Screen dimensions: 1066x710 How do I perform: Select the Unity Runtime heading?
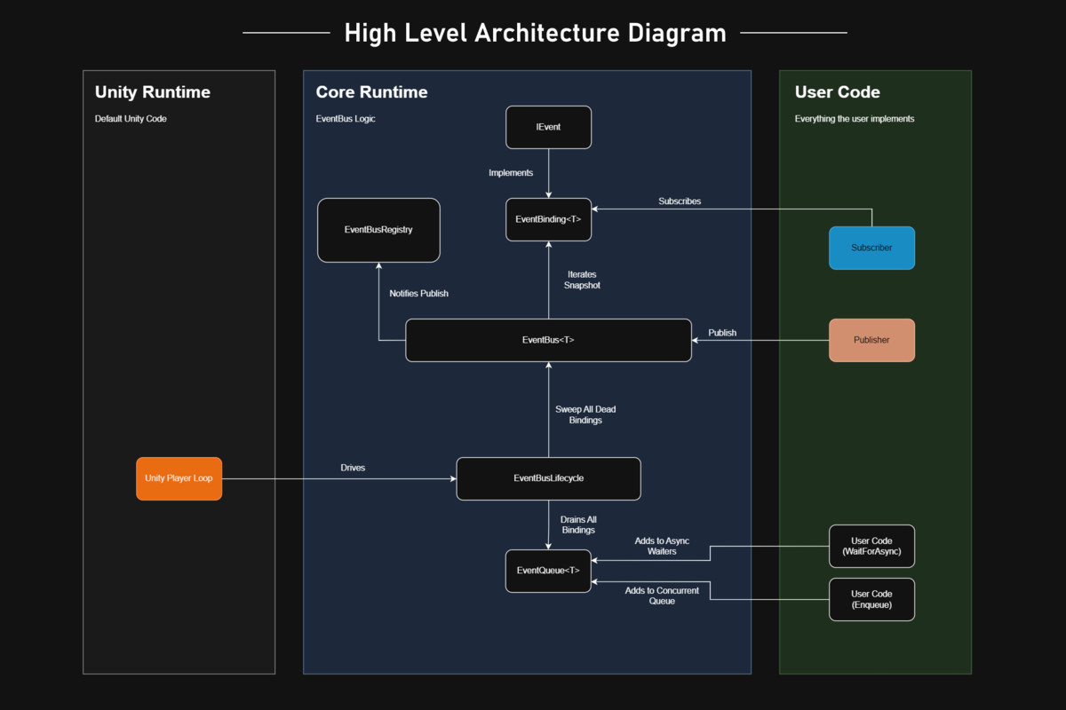153,92
